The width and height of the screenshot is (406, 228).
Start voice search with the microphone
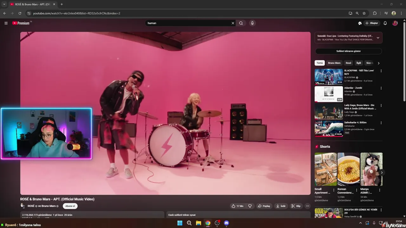pos(252,23)
